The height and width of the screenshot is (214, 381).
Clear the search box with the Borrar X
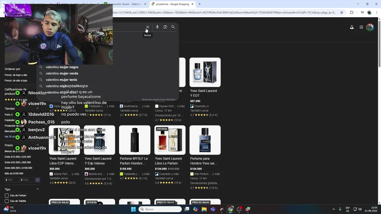pos(147,27)
